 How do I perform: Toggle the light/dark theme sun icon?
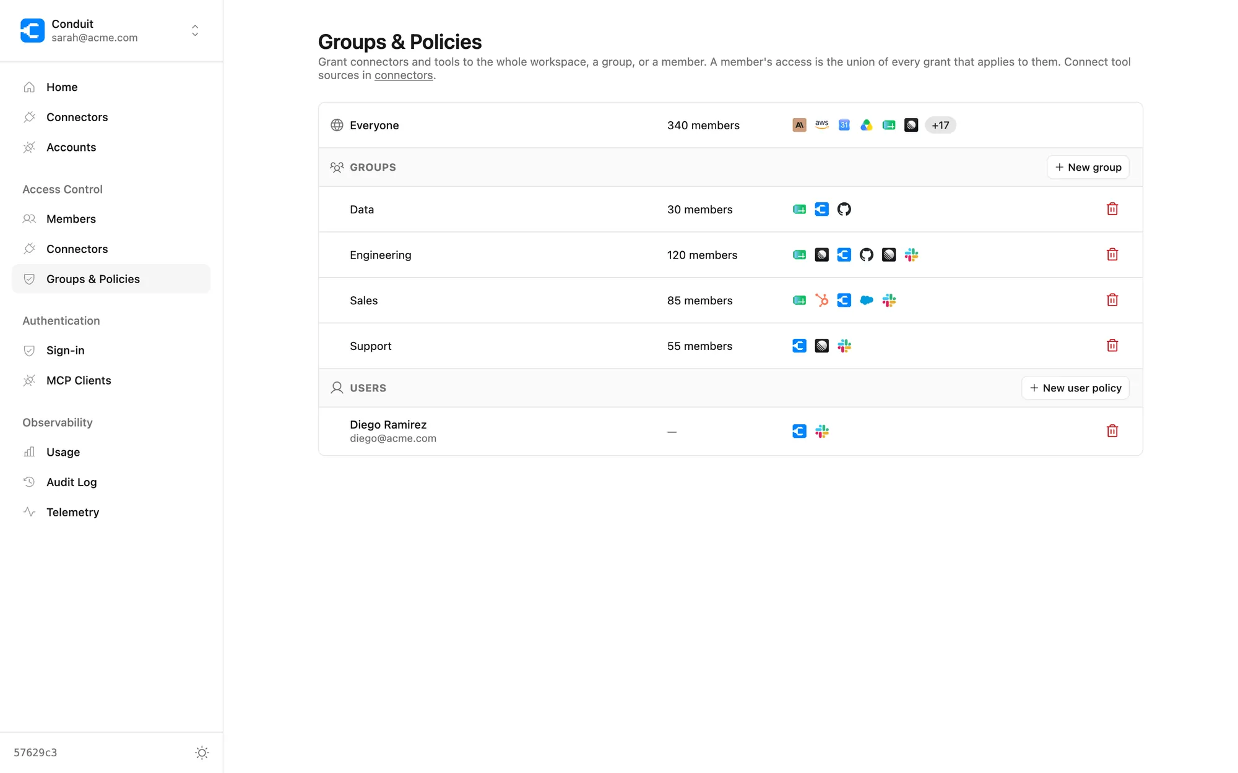click(202, 753)
